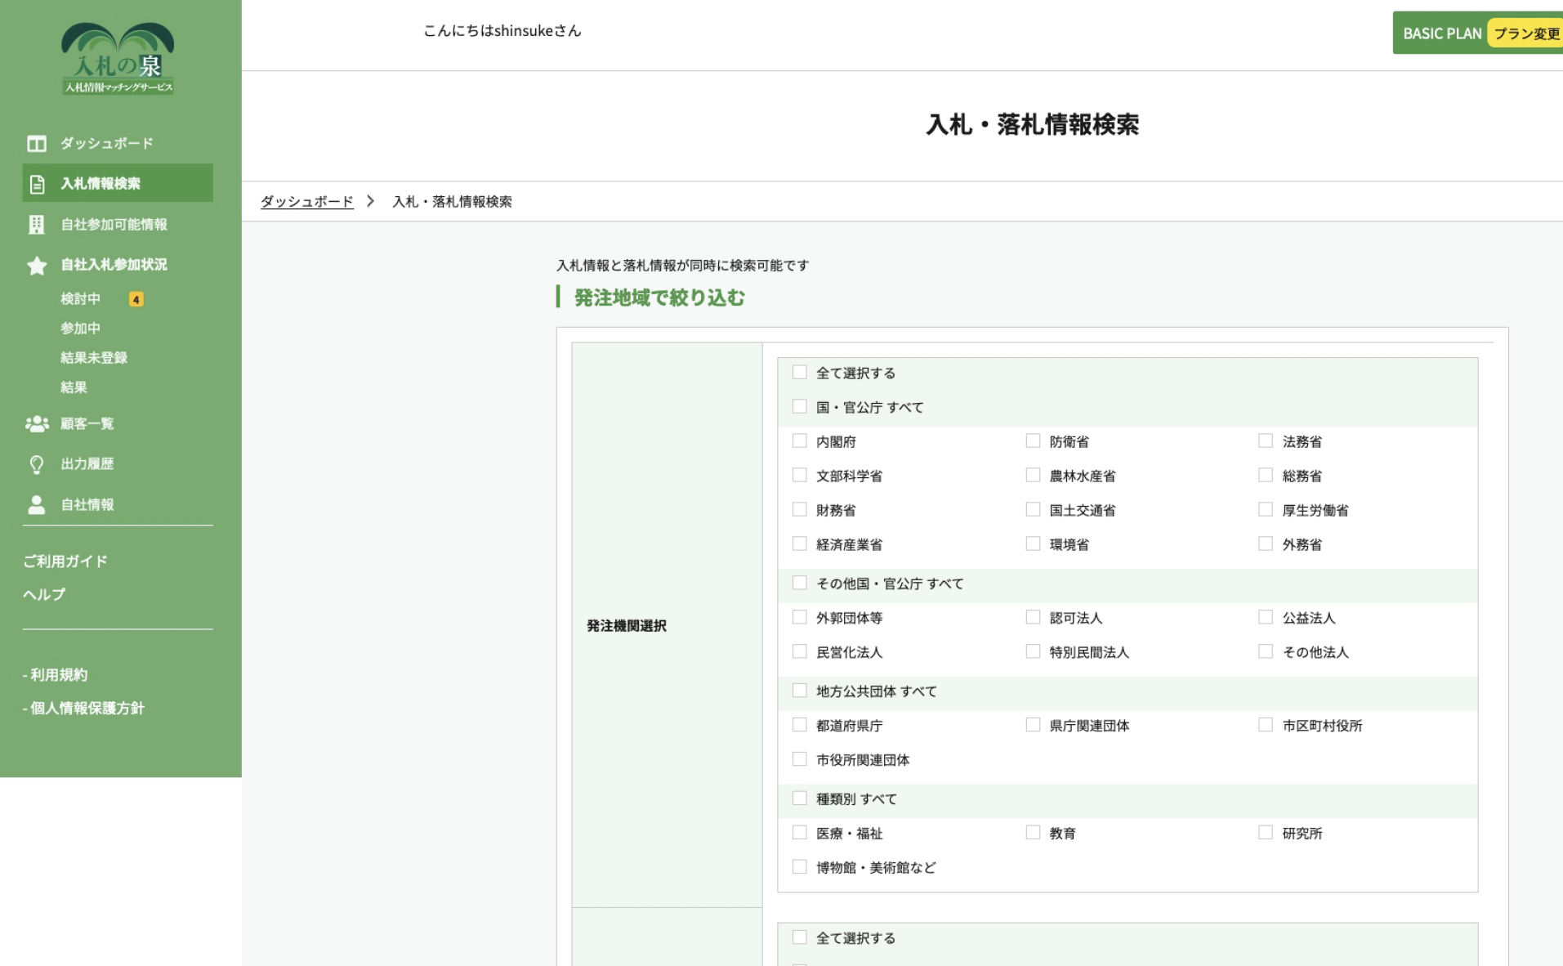Check 地方公共団体 すべて checkbox
This screenshot has height=966, width=1563.
coord(800,691)
